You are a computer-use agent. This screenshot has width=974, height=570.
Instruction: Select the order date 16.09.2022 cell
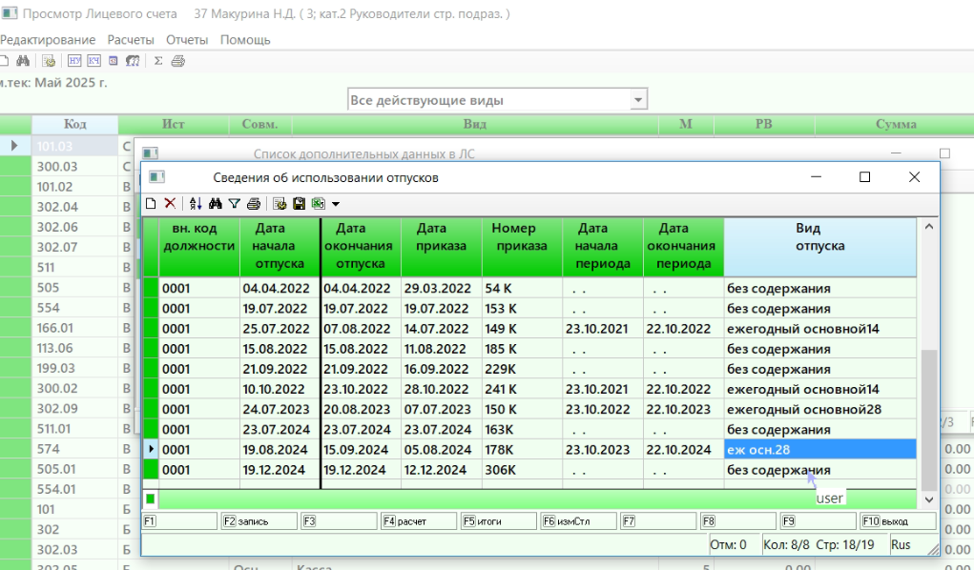pyautogui.click(x=441, y=369)
